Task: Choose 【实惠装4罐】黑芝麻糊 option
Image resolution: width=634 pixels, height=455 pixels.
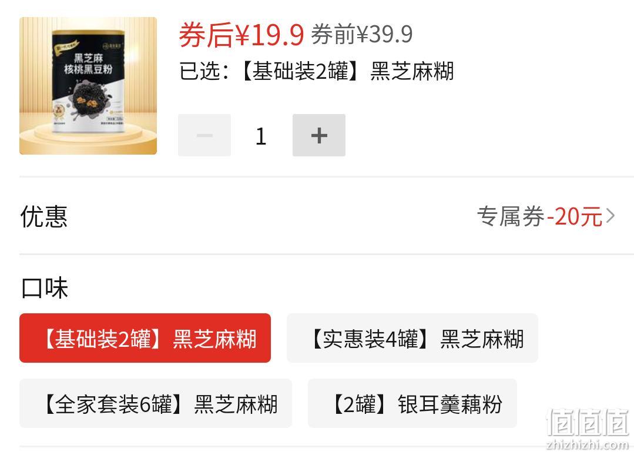Action: pyautogui.click(x=412, y=338)
